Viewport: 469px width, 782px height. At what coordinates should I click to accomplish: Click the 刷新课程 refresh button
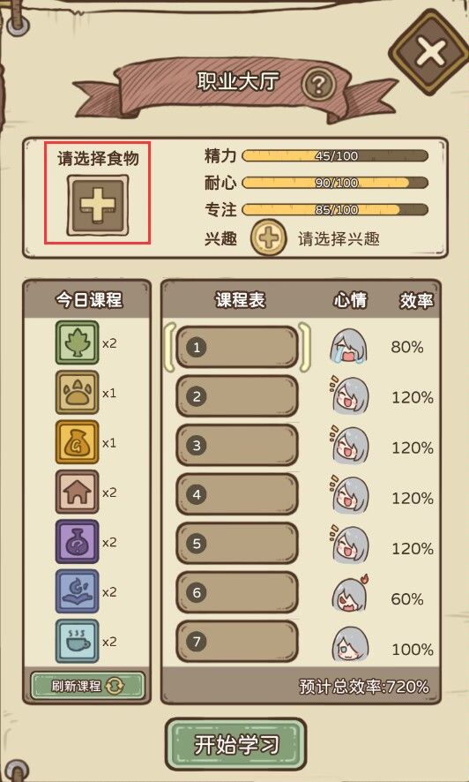point(87,687)
